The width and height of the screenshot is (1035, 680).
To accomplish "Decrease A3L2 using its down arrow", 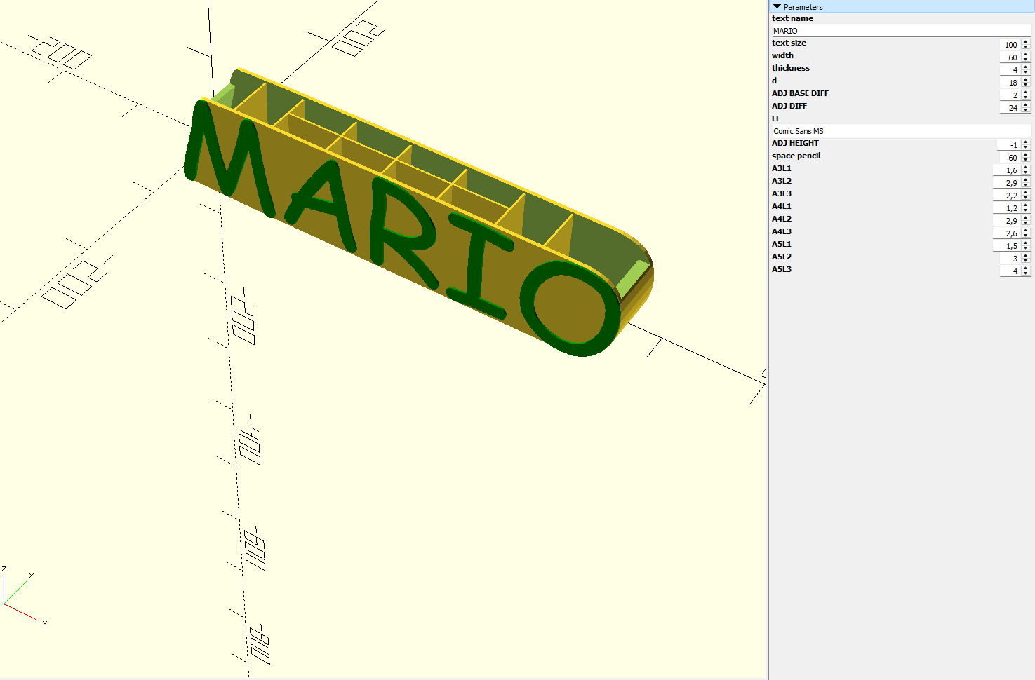I will click(1026, 186).
